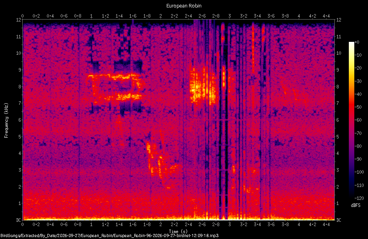Select the '-120' colorbar label
The height and width of the screenshot is (239, 368).
tap(359, 198)
